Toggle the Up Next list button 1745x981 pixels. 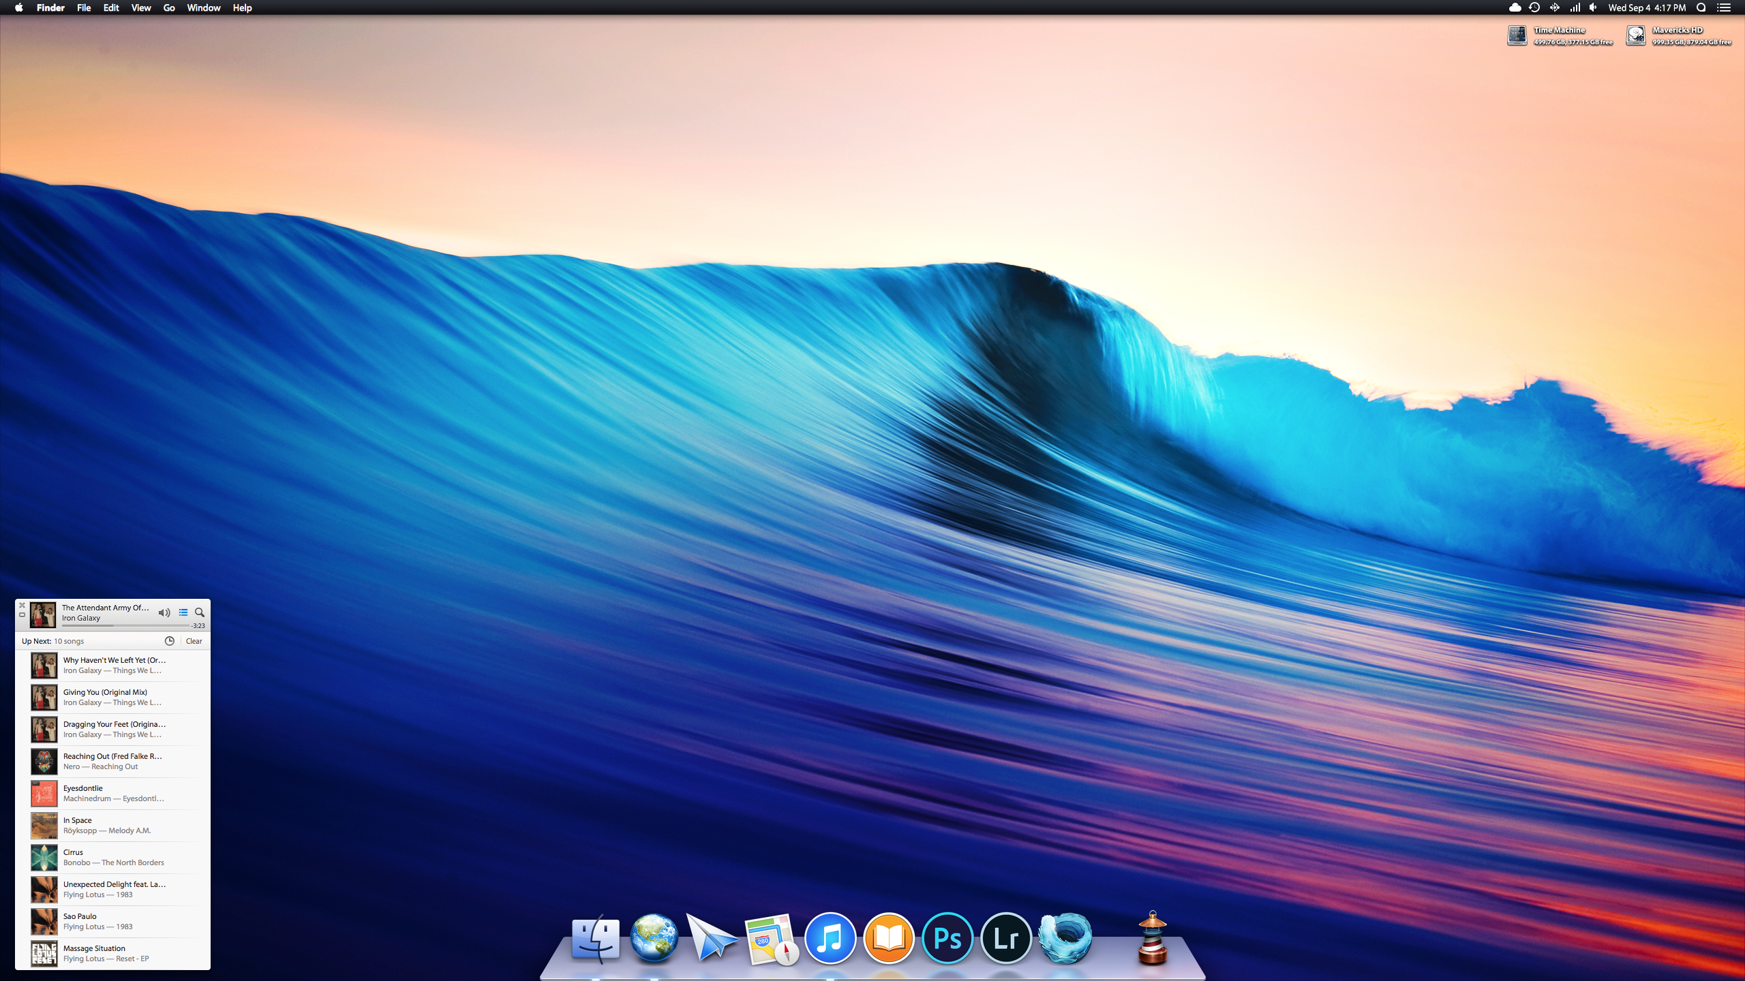(x=183, y=612)
